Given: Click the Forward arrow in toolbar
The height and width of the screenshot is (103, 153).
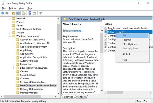Looking at the screenshot, I should click(x=7, y=13).
